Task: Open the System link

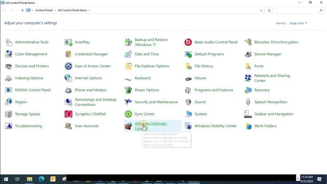Action: click(x=201, y=114)
